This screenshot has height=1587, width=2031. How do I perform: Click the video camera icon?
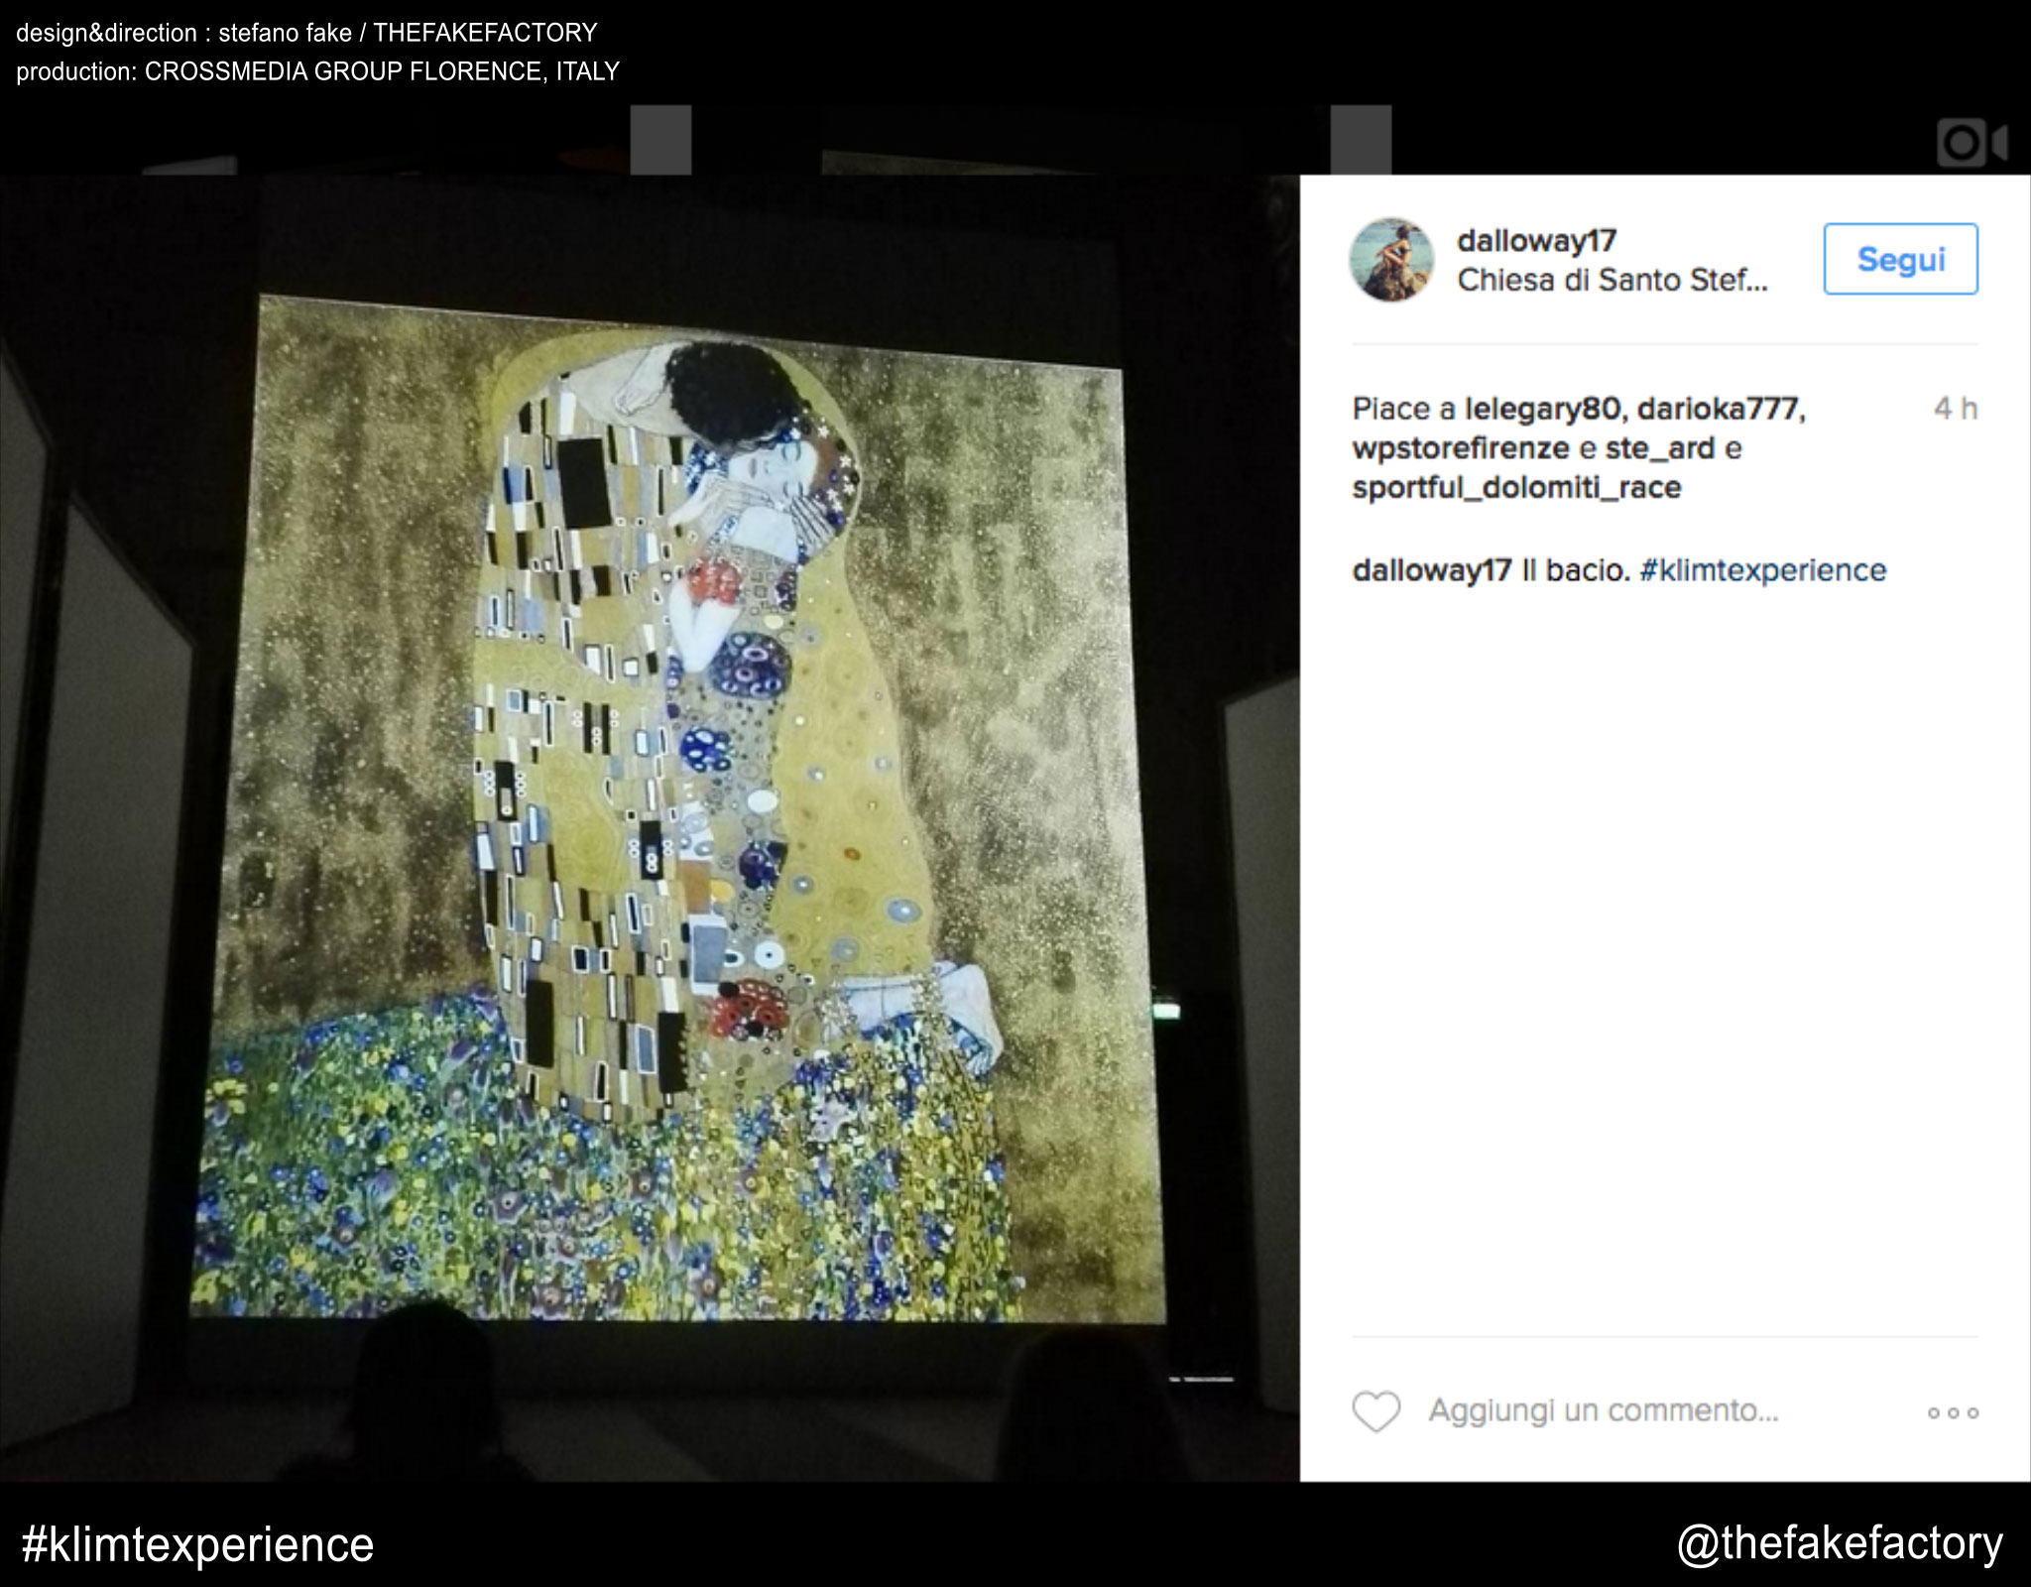[x=1971, y=143]
